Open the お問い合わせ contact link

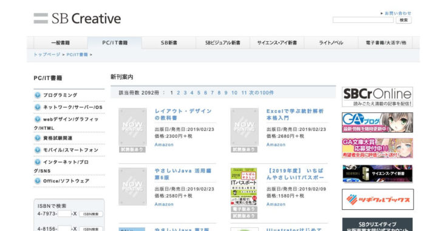pyautogui.click(x=398, y=13)
